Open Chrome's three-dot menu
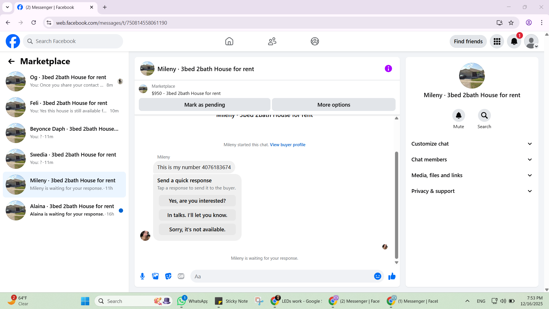The height and width of the screenshot is (309, 549). point(542,23)
